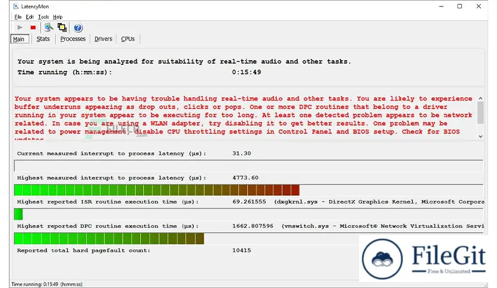
Task: Open the analyze icon with magnifier
Action: (49, 27)
